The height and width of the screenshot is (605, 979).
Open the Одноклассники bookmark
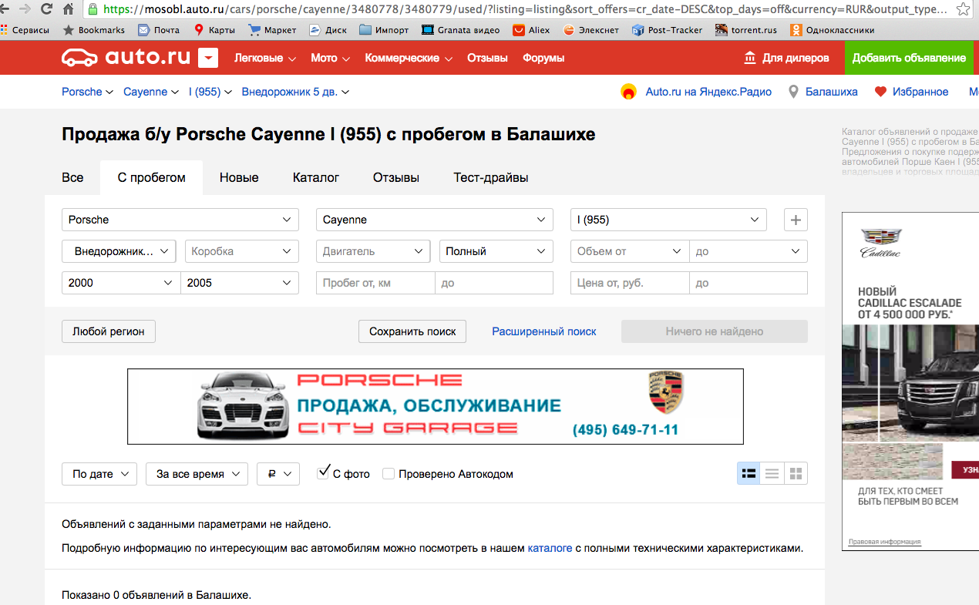(x=832, y=30)
